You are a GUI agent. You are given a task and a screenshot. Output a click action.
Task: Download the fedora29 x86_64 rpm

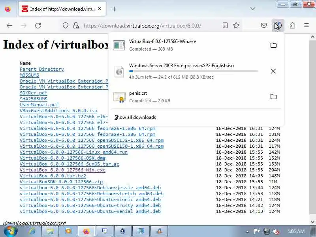pos(87,134)
